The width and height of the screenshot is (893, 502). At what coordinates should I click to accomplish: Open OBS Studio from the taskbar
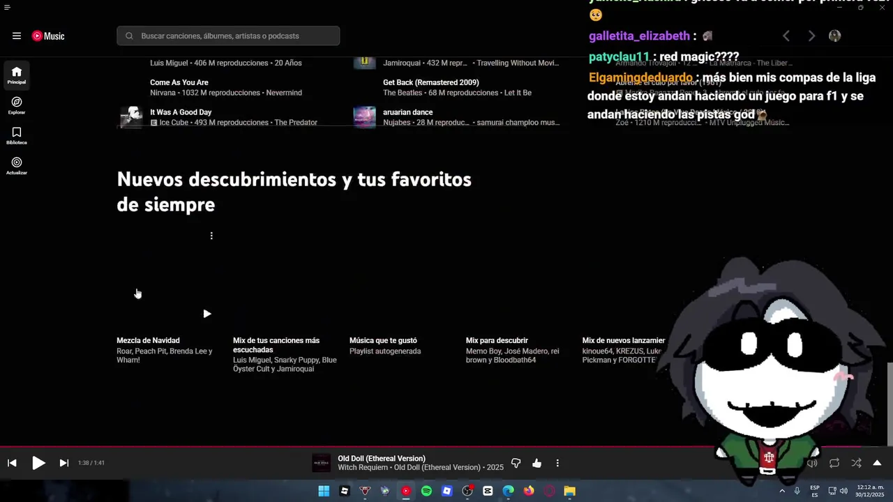coord(467,491)
